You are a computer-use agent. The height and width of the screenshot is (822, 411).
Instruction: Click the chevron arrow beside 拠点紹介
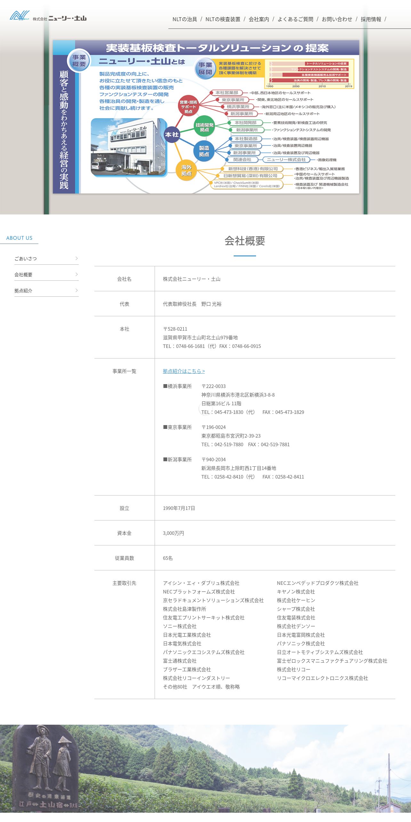point(77,290)
